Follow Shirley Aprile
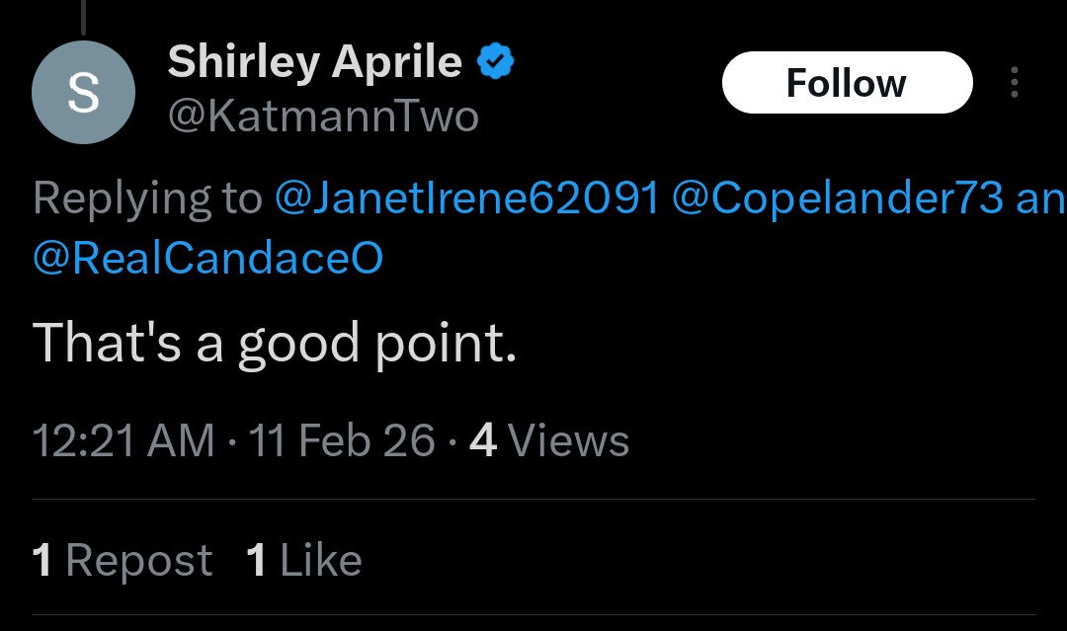 [847, 83]
